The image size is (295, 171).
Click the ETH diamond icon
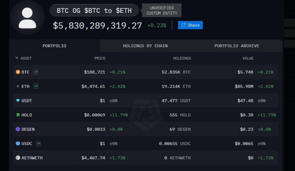click(18, 86)
